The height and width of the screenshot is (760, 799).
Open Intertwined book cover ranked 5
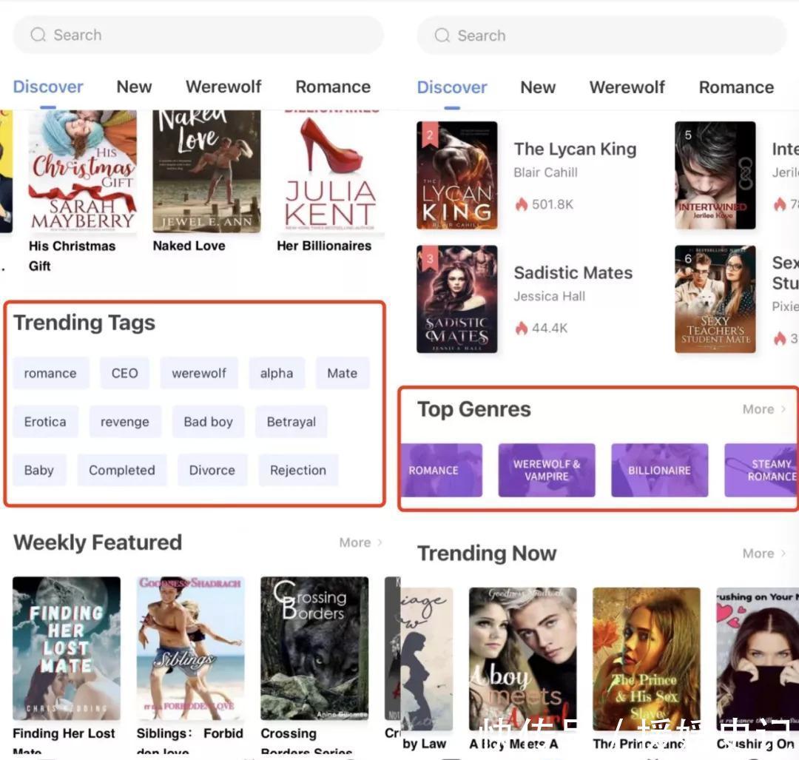[715, 175]
